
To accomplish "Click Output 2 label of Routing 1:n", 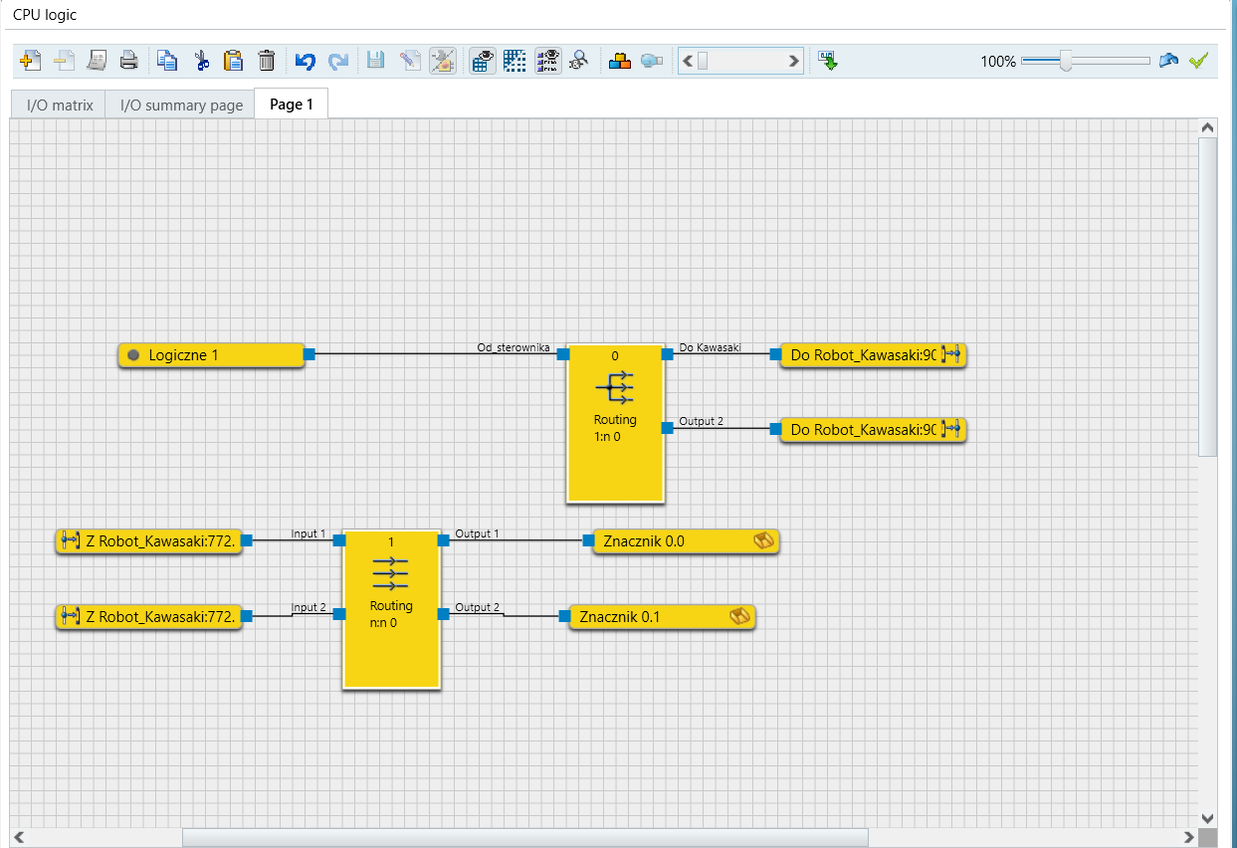I will pos(702,421).
